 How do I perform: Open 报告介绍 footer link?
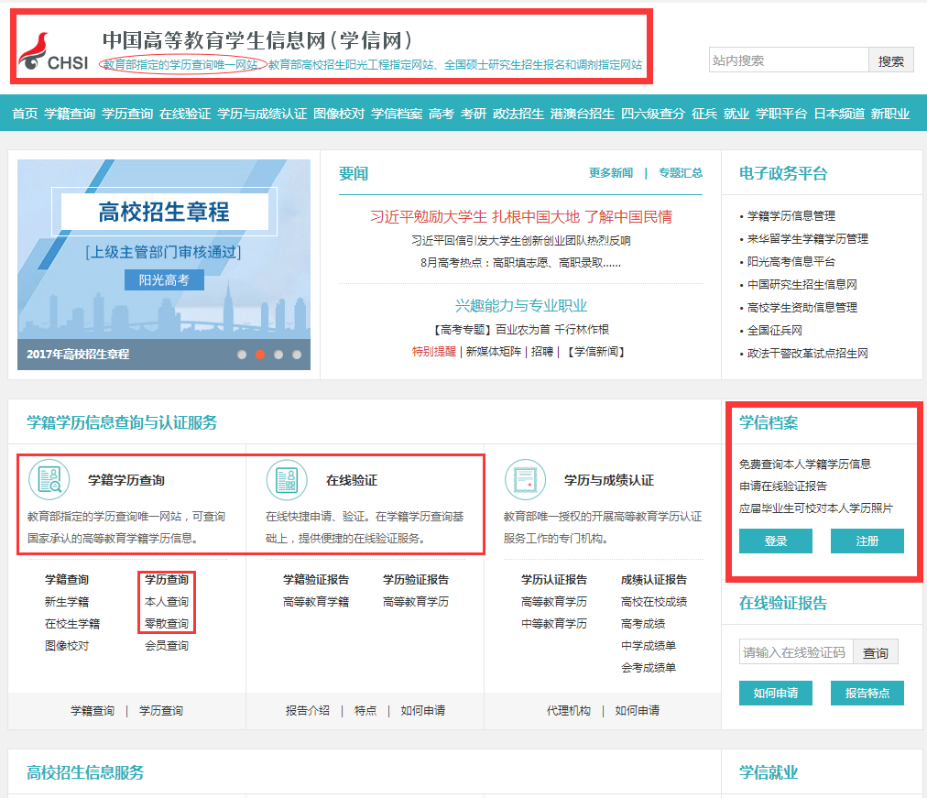click(x=308, y=711)
